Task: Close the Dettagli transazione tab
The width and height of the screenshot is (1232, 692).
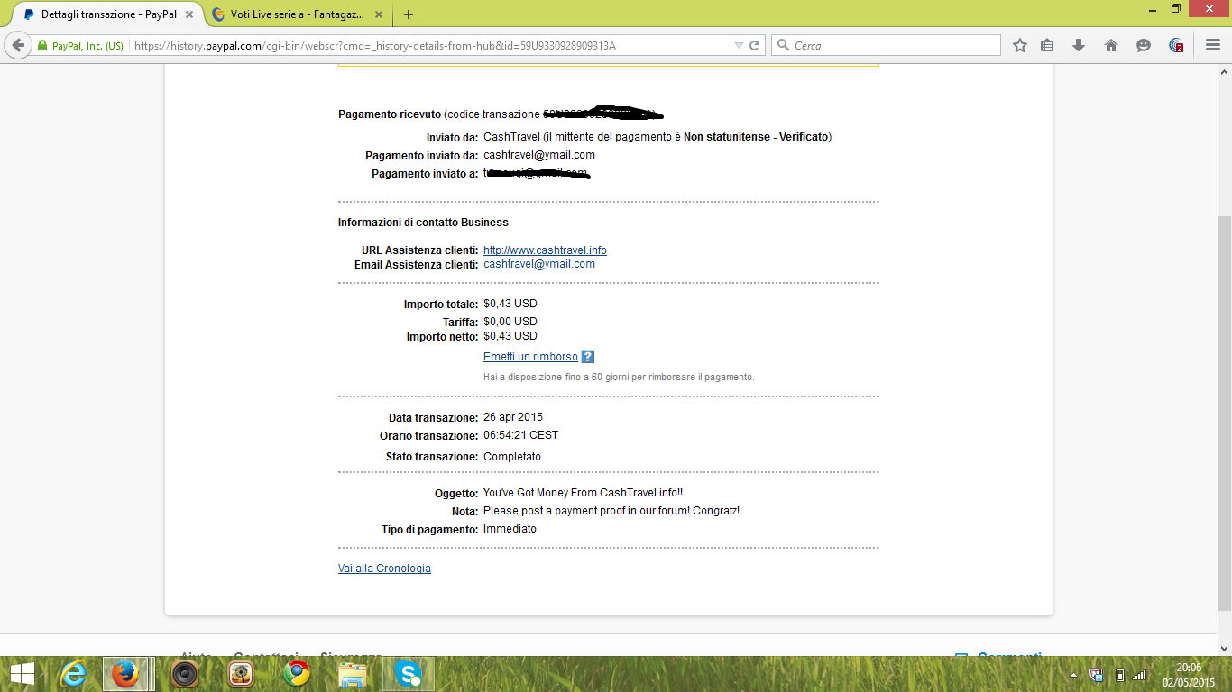Action: [x=189, y=14]
